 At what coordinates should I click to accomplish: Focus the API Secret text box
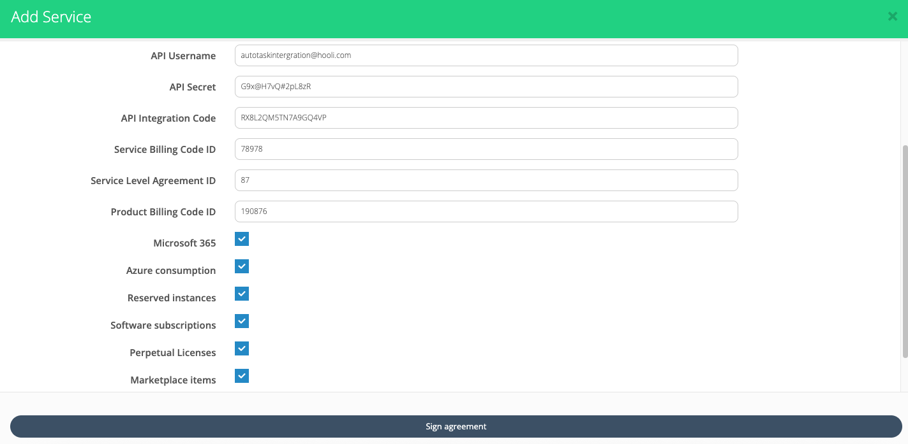pos(486,87)
